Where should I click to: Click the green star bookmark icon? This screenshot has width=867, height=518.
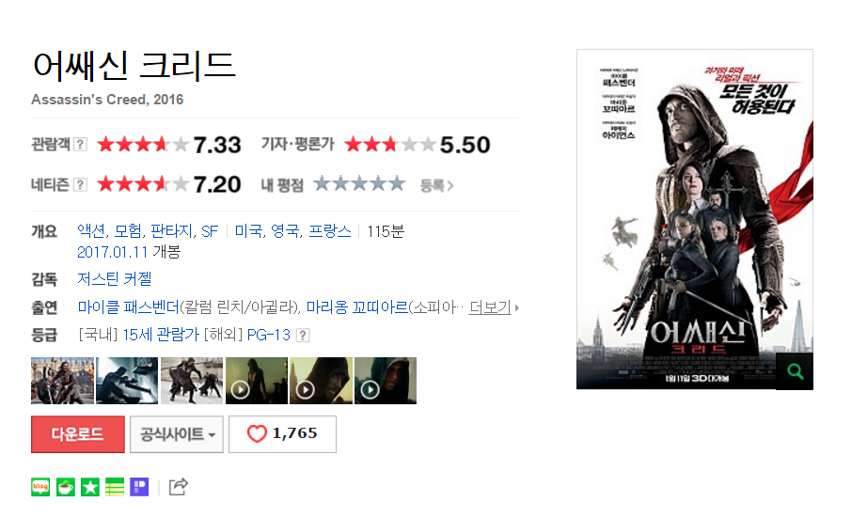pyautogui.click(x=90, y=487)
